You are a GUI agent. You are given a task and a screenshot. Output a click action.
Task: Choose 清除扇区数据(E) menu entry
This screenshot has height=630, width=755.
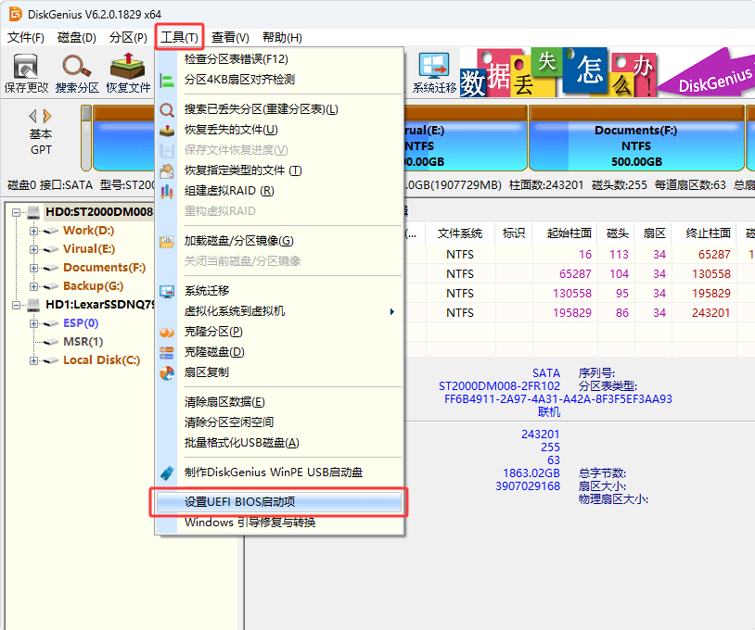coord(279,402)
